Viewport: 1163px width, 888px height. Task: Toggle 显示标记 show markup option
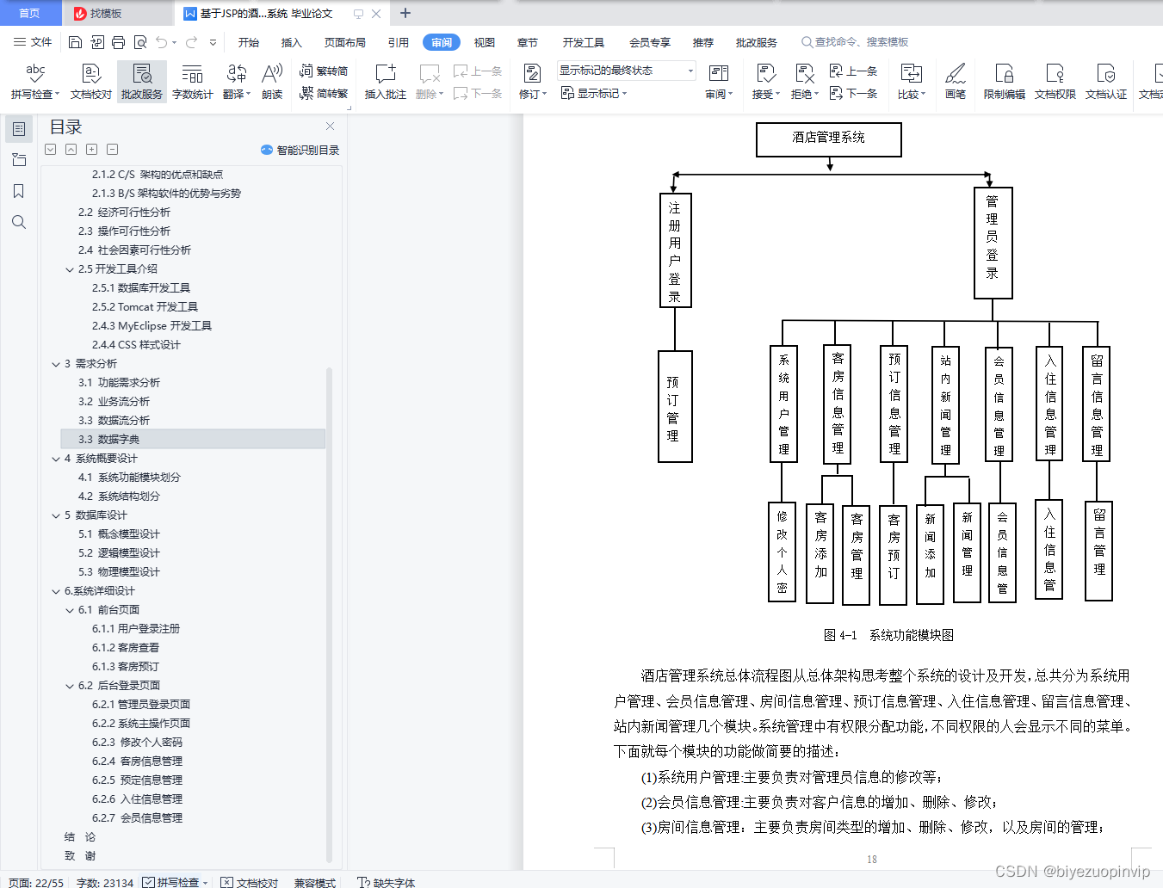tap(593, 93)
